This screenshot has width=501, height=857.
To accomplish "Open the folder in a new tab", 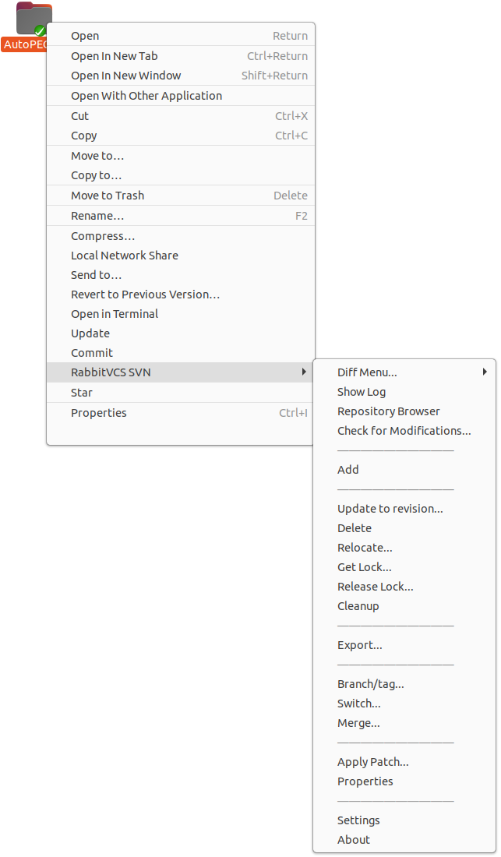I will 115,55.
